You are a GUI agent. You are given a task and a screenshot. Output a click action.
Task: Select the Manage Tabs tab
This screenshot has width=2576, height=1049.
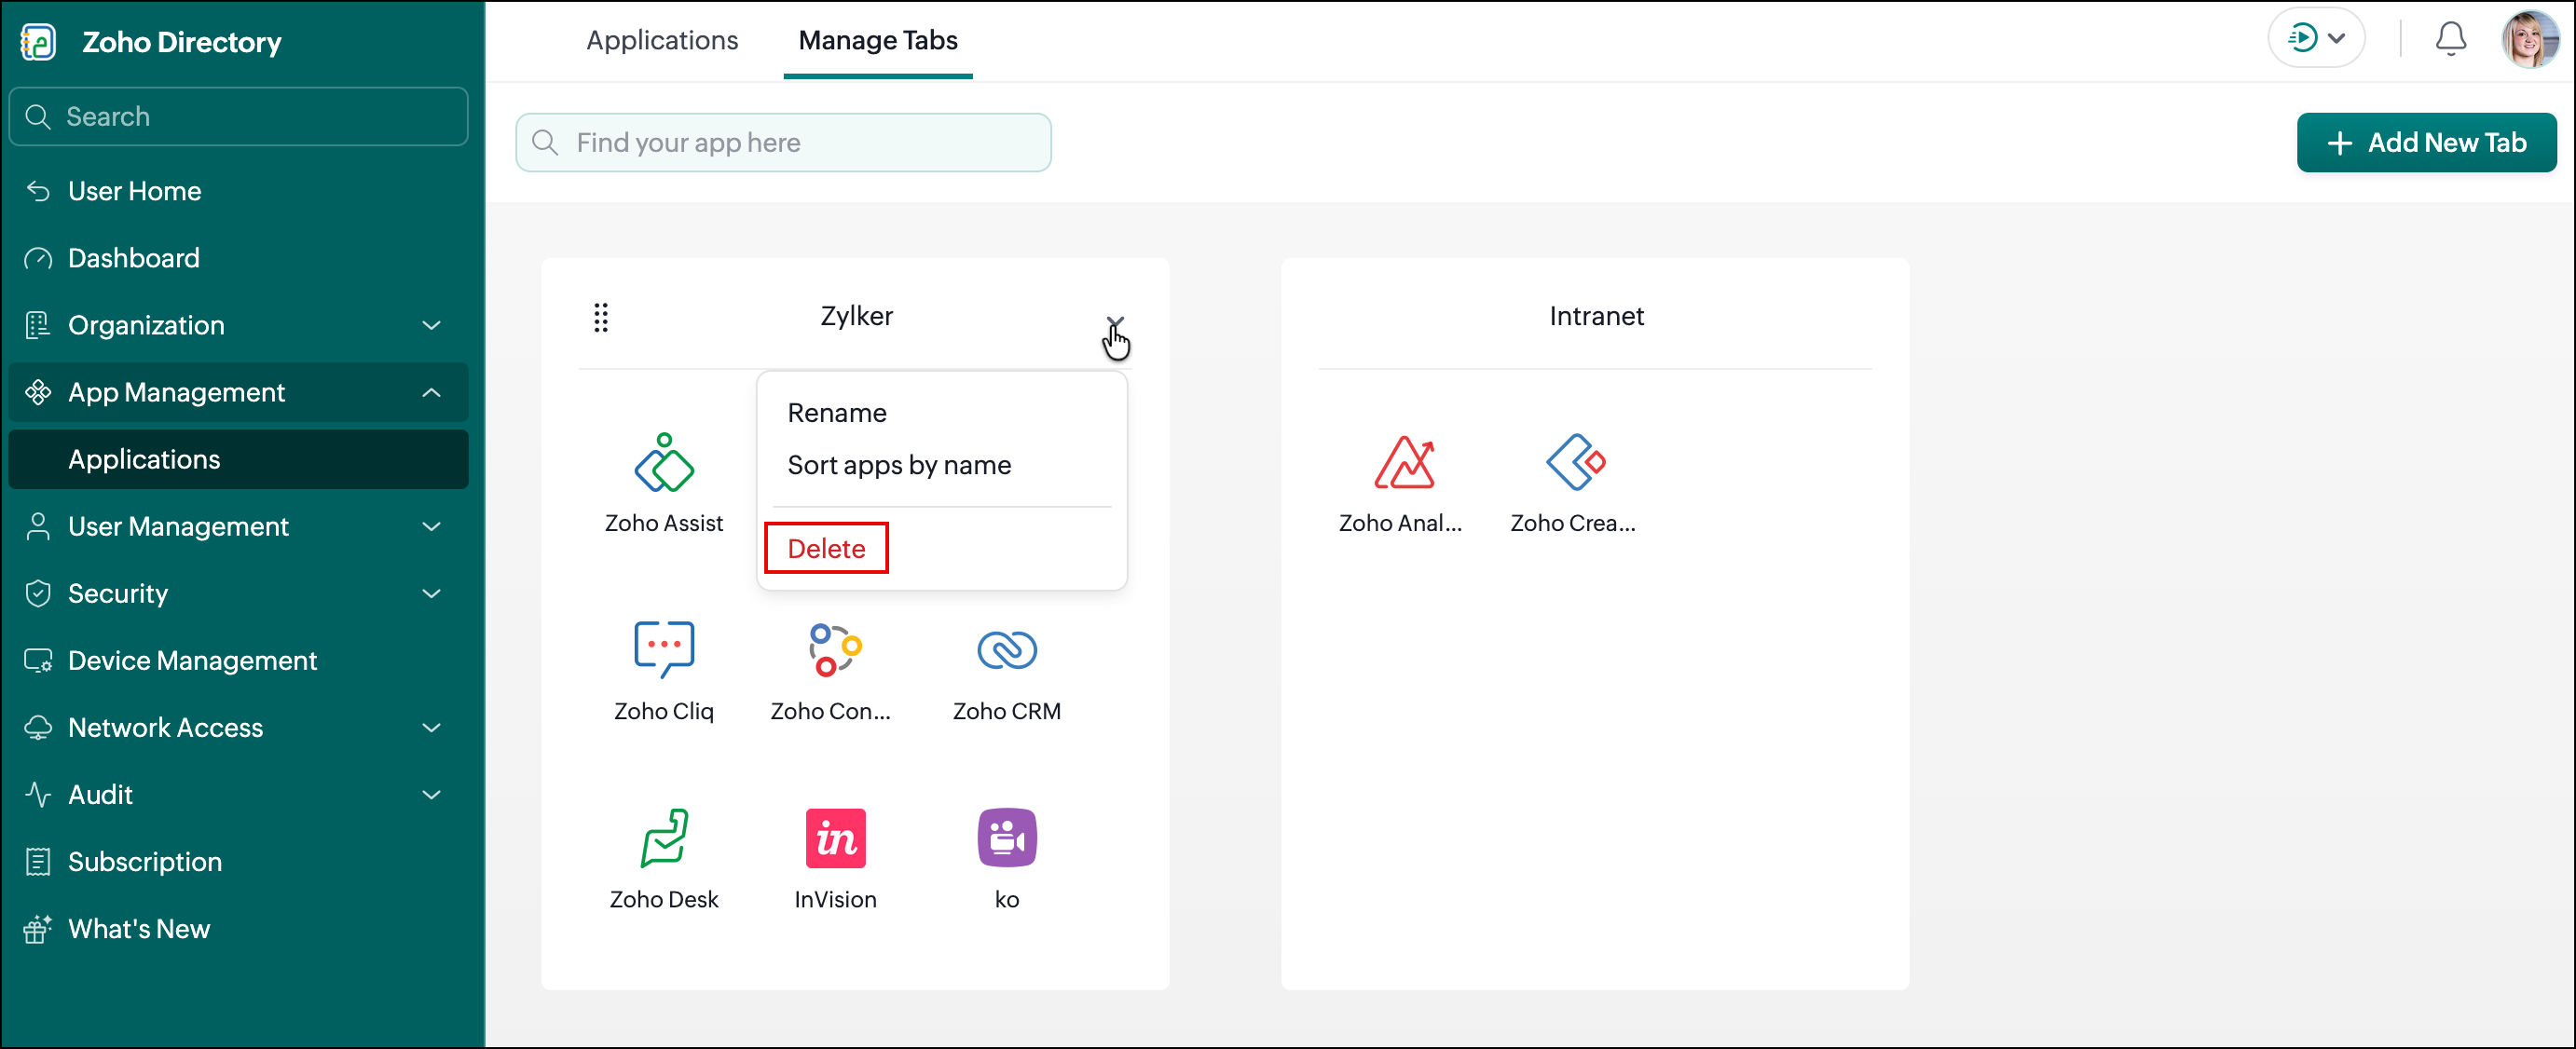[878, 40]
